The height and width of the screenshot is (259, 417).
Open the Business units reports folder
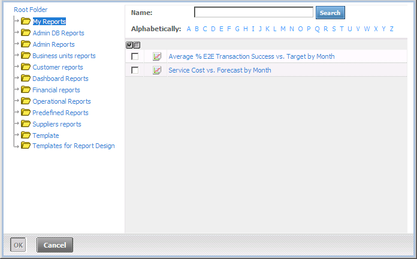(x=64, y=56)
